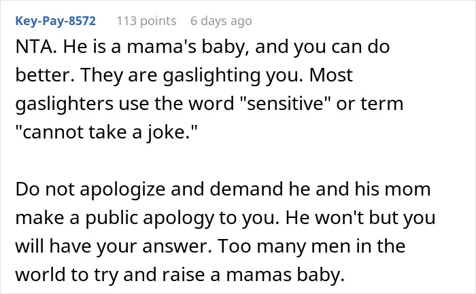Click the words "world to try"

tap(67, 275)
